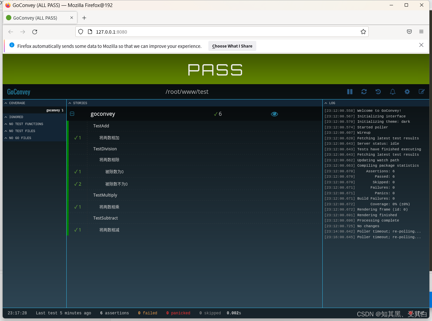Click the 0 skipped status entry
This screenshot has height=321, width=432.
coord(210,313)
